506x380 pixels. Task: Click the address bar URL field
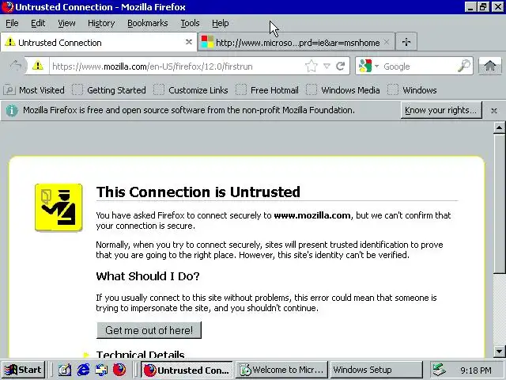[177, 66]
